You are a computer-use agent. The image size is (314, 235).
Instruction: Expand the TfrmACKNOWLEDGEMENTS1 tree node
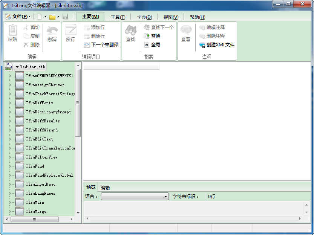[10, 76]
